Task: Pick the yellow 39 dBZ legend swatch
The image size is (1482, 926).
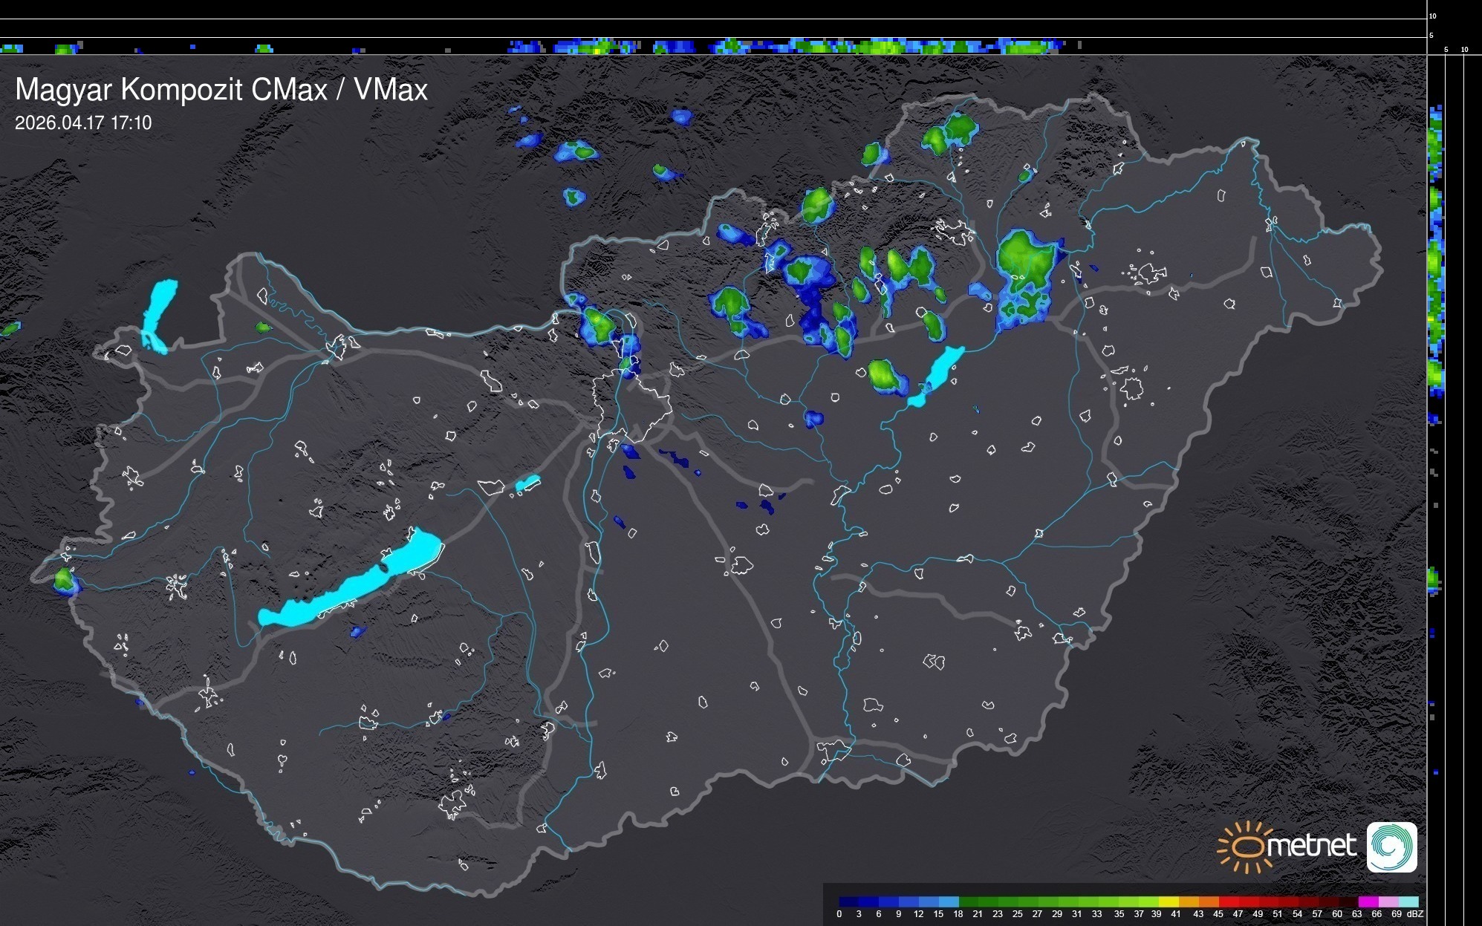Action: tap(1168, 901)
